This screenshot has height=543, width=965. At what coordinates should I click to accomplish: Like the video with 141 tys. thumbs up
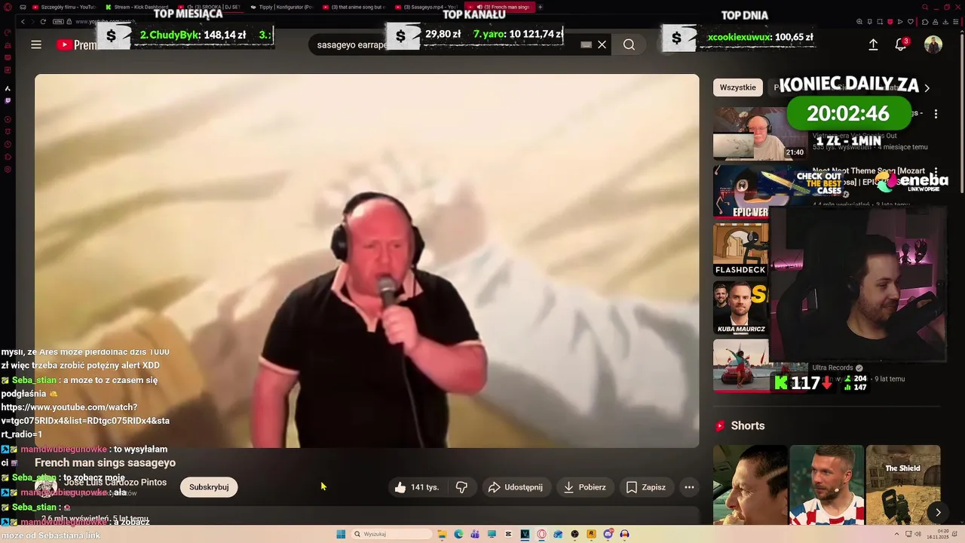click(x=416, y=487)
